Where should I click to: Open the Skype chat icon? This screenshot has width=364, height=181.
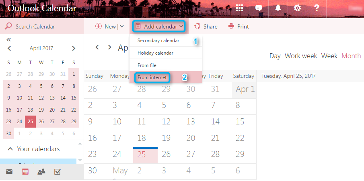tap(259, 8)
